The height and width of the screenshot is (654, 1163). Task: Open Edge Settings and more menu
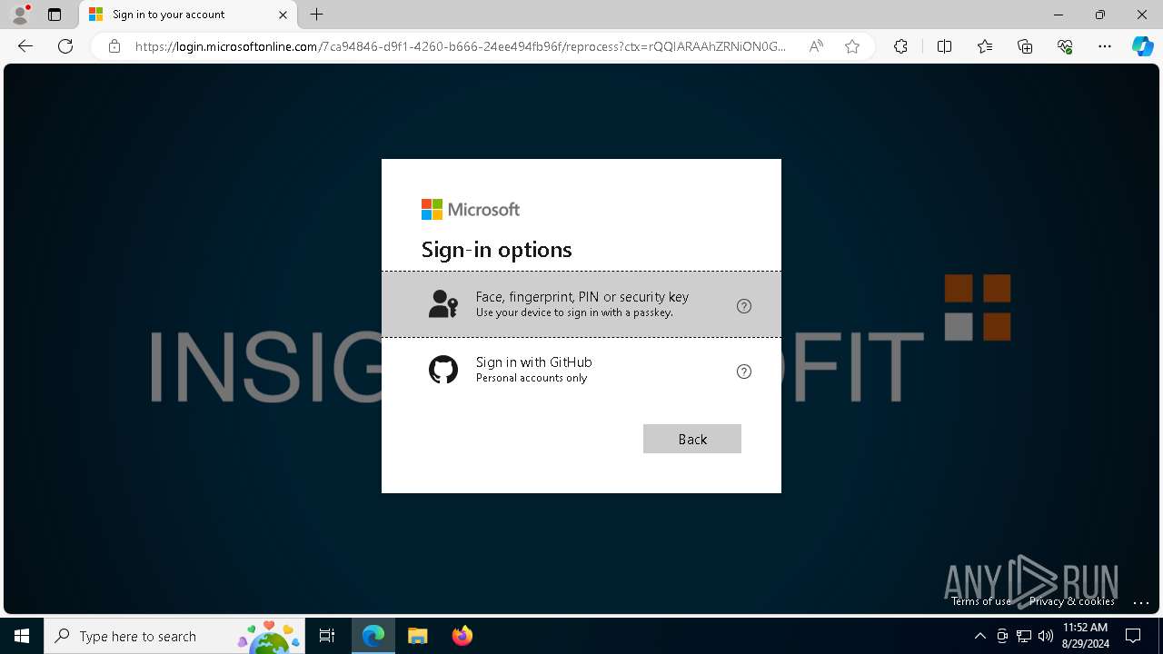(1105, 46)
